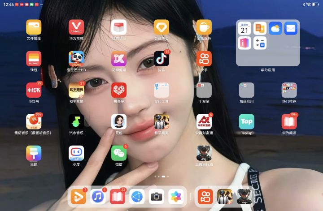
Task: Launch the 华为商城 VMALL app
Action: click(x=76, y=27)
